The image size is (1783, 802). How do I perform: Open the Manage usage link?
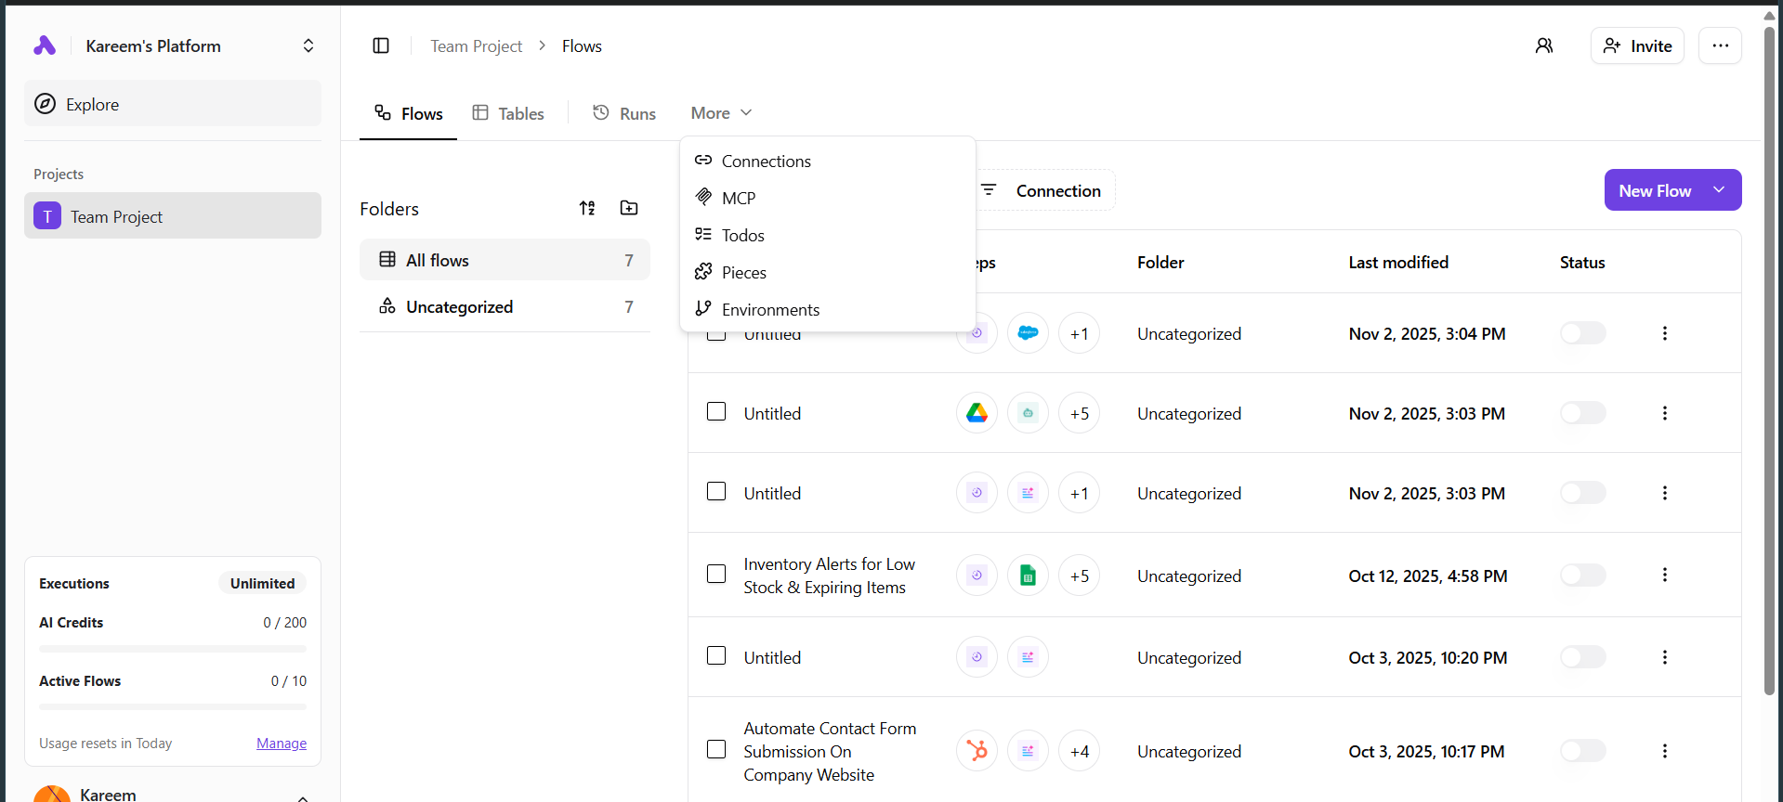coord(282,744)
